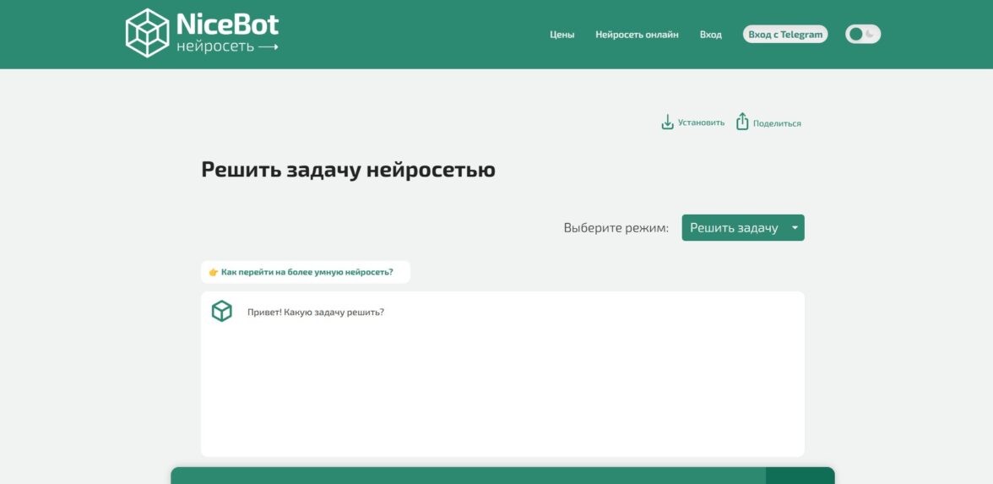The image size is (993, 484).
Task: Click the greeting Привет! Какую задачу решить?
Action: click(x=316, y=313)
